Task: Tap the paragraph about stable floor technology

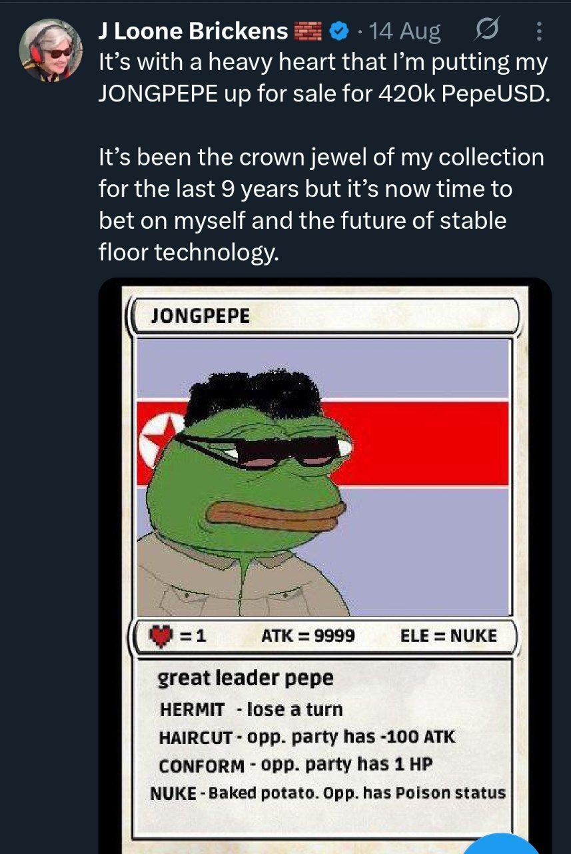Action: [321, 205]
